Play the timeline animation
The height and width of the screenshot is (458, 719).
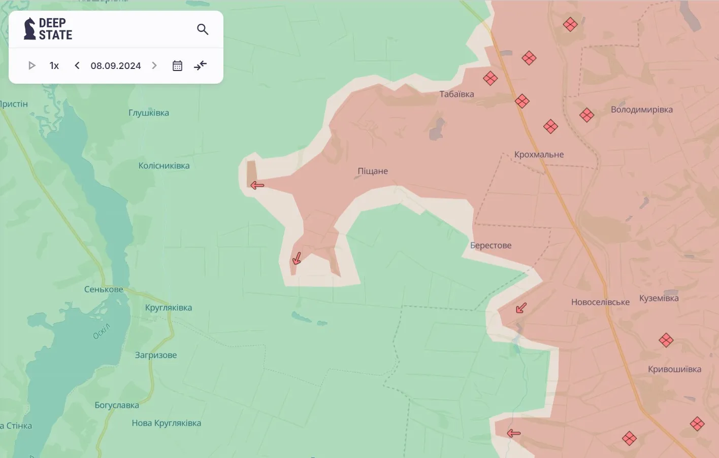(31, 65)
